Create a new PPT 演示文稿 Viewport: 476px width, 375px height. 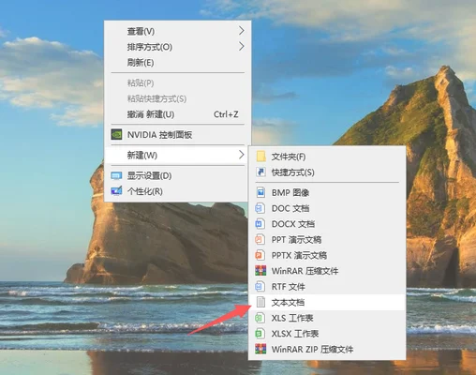click(327, 239)
